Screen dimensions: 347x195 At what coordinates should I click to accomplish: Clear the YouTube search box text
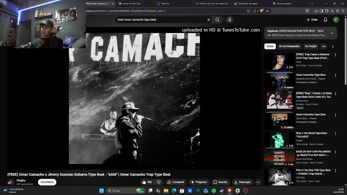click(x=209, y=19)
